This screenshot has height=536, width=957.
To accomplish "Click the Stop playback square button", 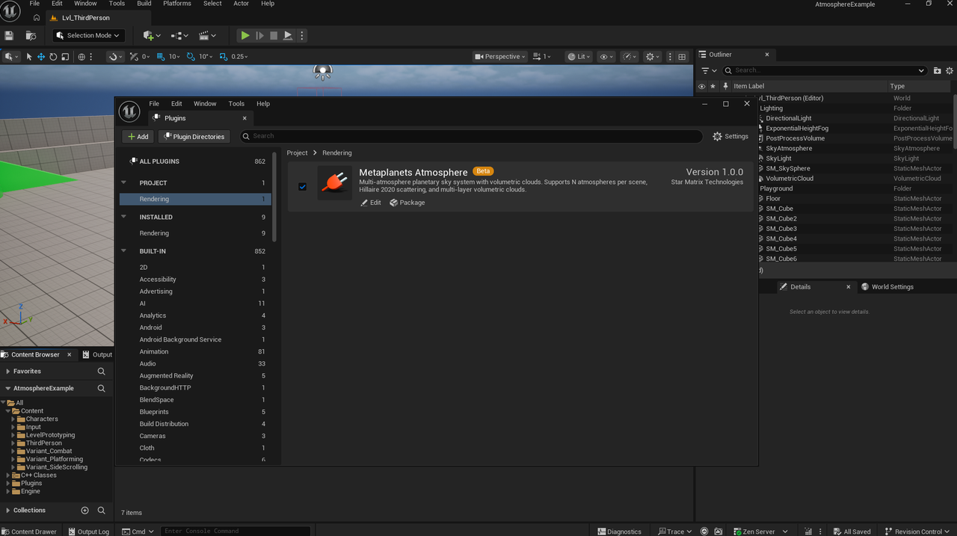I will (x=274, y=35).
